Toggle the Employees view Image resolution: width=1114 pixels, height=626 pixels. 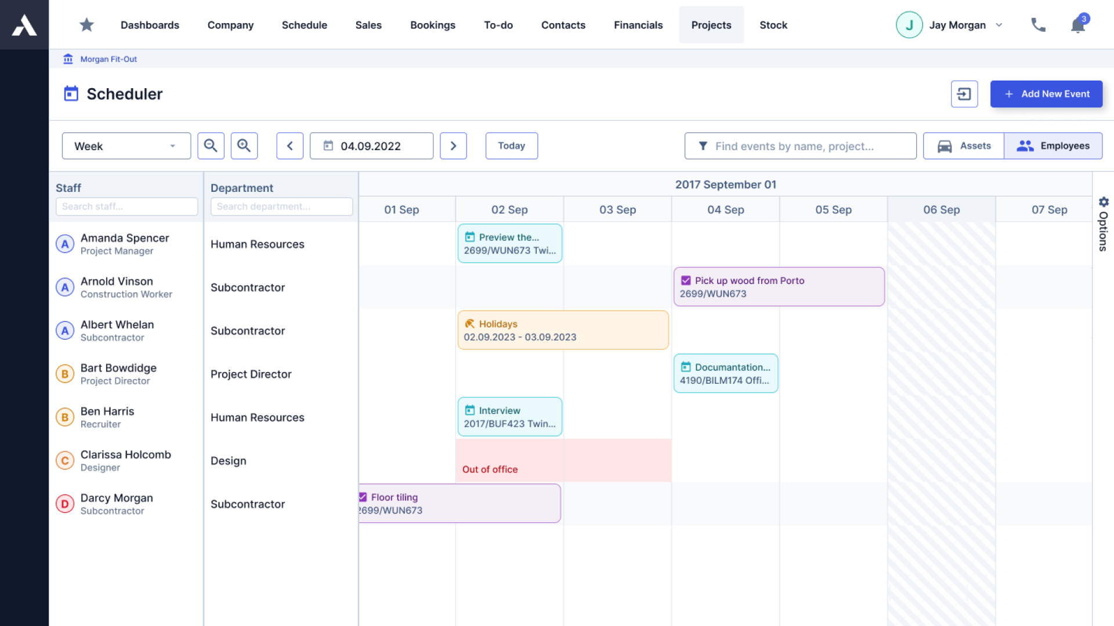click(x=1053, y=146)
